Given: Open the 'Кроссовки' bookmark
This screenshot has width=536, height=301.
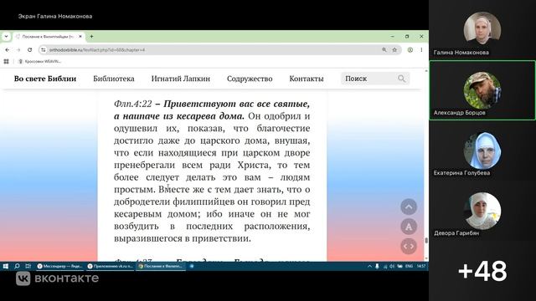Looking at the screenshot, I should (40, 61).
